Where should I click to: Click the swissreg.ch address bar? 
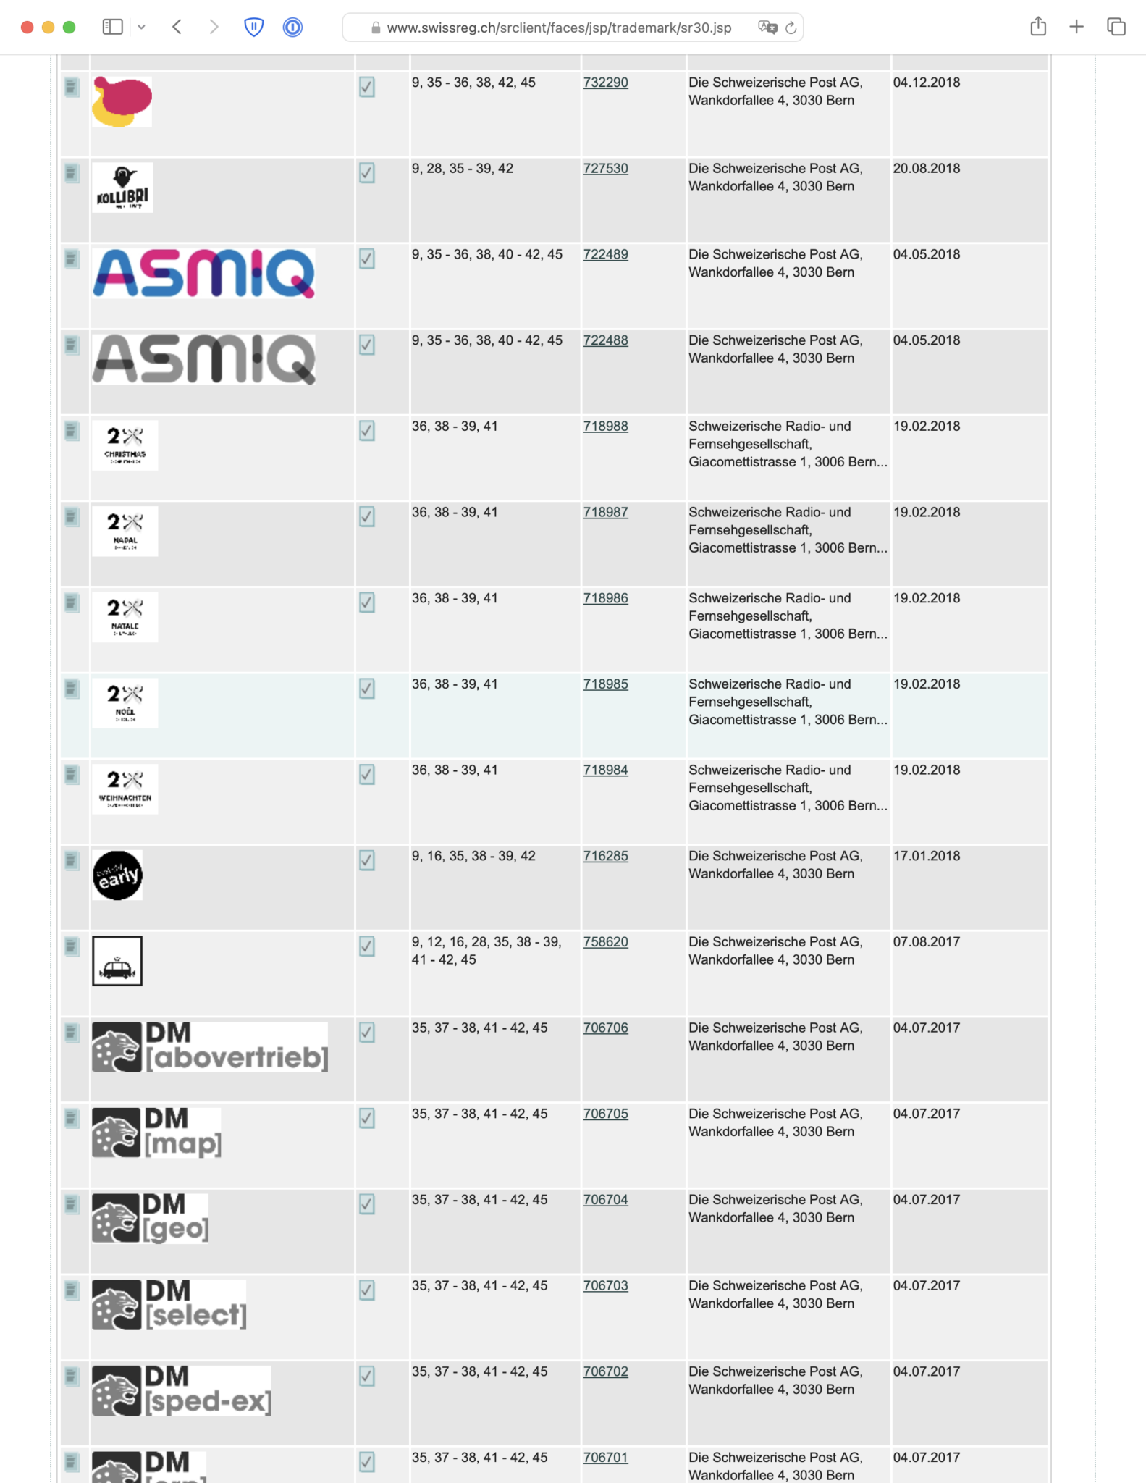click(x=559, y=28)
